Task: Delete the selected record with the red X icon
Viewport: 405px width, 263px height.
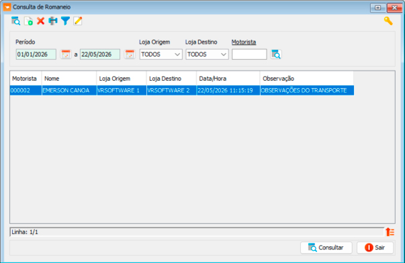Action: [x=40, y=21]
